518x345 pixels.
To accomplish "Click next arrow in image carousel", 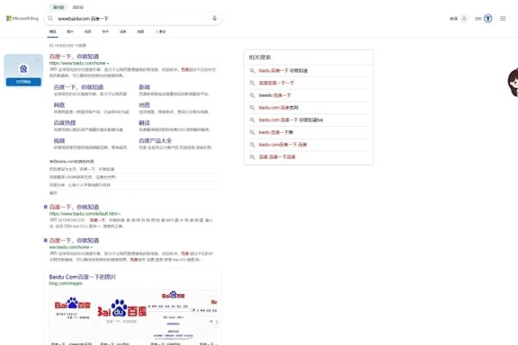I will [216, 322].
